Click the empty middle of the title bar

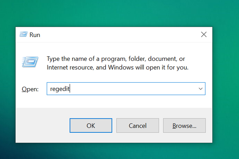coord(116,35)
